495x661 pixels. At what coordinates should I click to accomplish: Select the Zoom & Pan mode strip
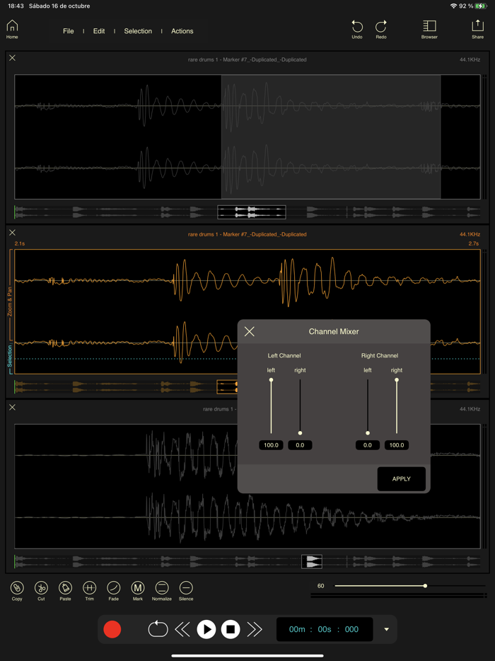10,296
